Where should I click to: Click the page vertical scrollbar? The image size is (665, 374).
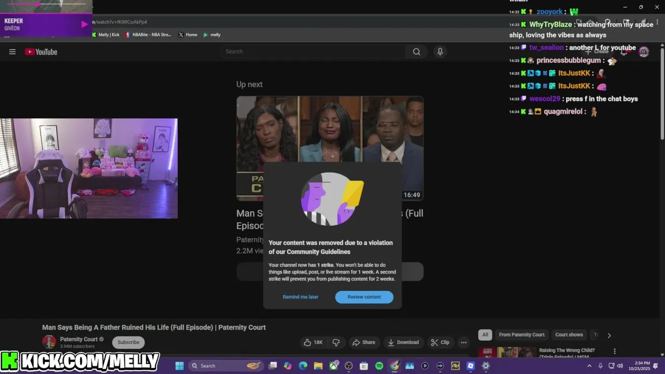662,94
